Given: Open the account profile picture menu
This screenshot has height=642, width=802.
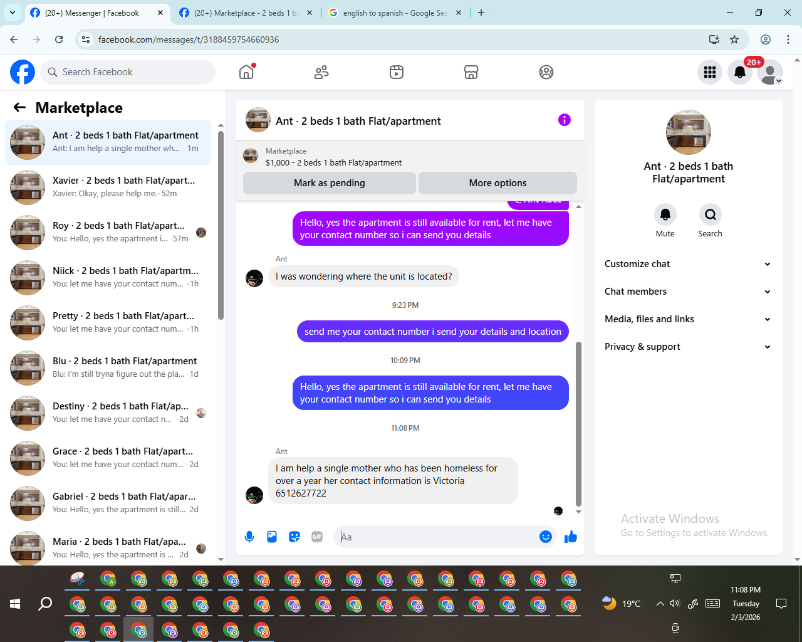Looking at the screenshot, I should tap(770, 72).
